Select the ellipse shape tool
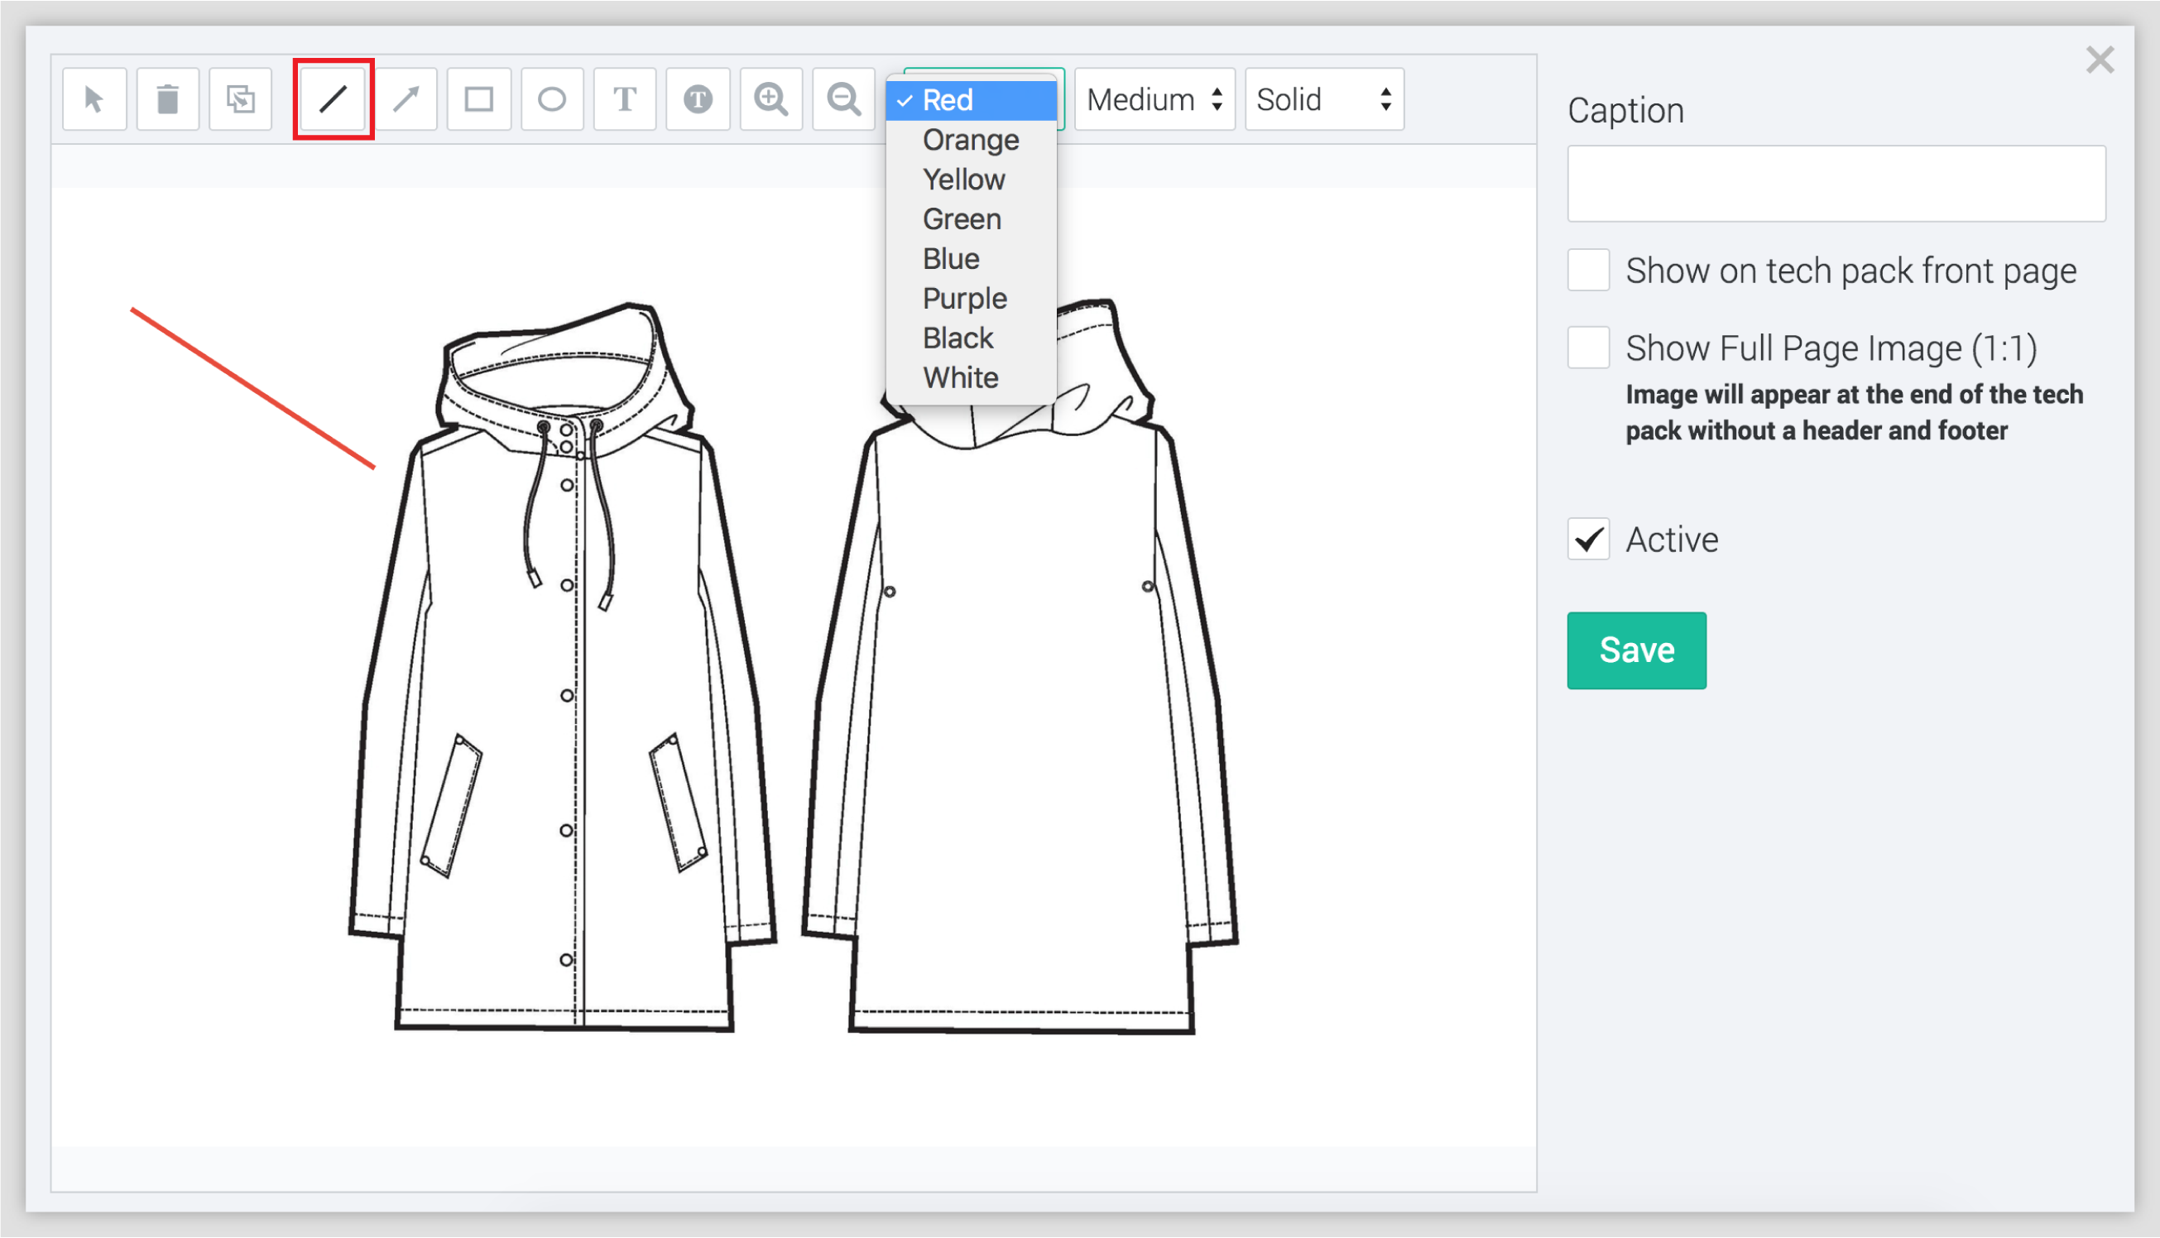The height and width of the screenshot is (1238, 2160). click(x=552, y=99)
